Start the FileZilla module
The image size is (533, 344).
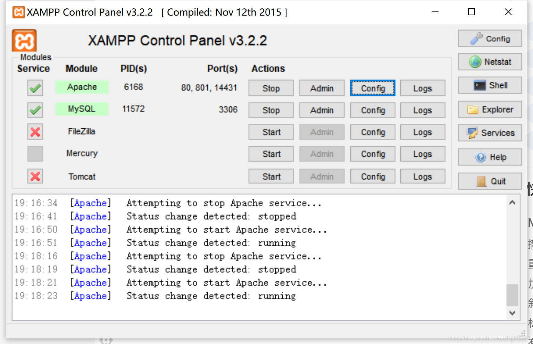coord(271,132)
